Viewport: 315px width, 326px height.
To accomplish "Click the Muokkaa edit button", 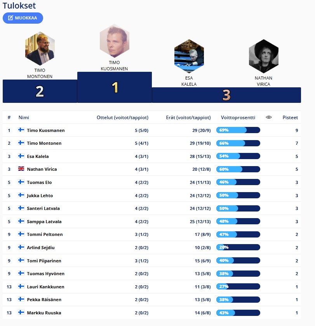I will click(x=23, y=18).
